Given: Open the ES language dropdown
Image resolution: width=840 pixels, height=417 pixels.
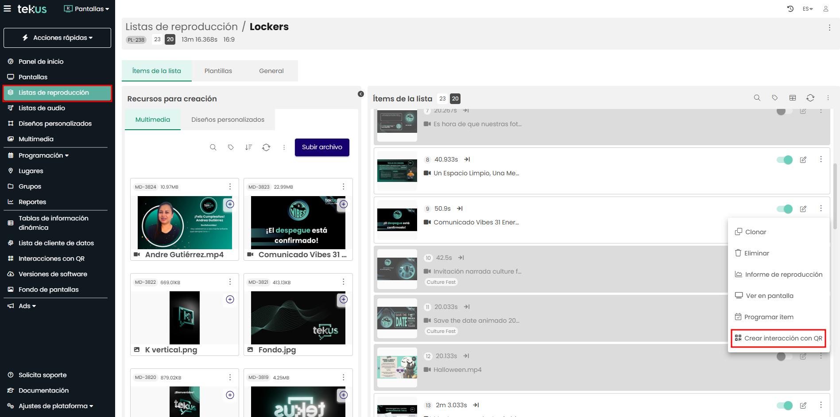Looking at the screenshot, I should pyautogui.click(x=808, y=9).
